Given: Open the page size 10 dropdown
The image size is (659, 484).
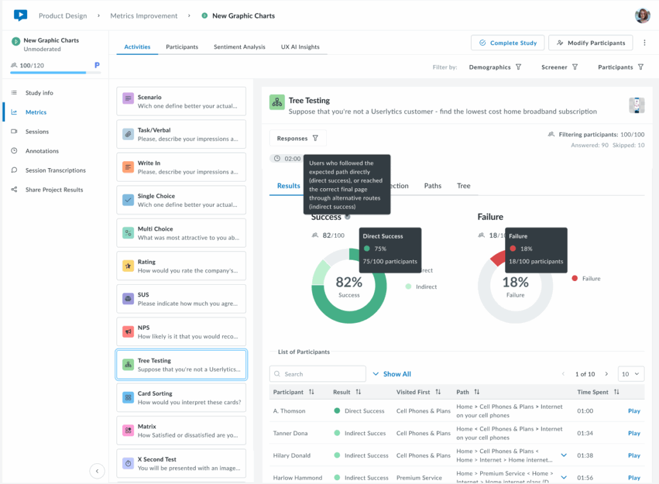Looking at the screenshot, I should pyautogui.click(x=631, y=373).
